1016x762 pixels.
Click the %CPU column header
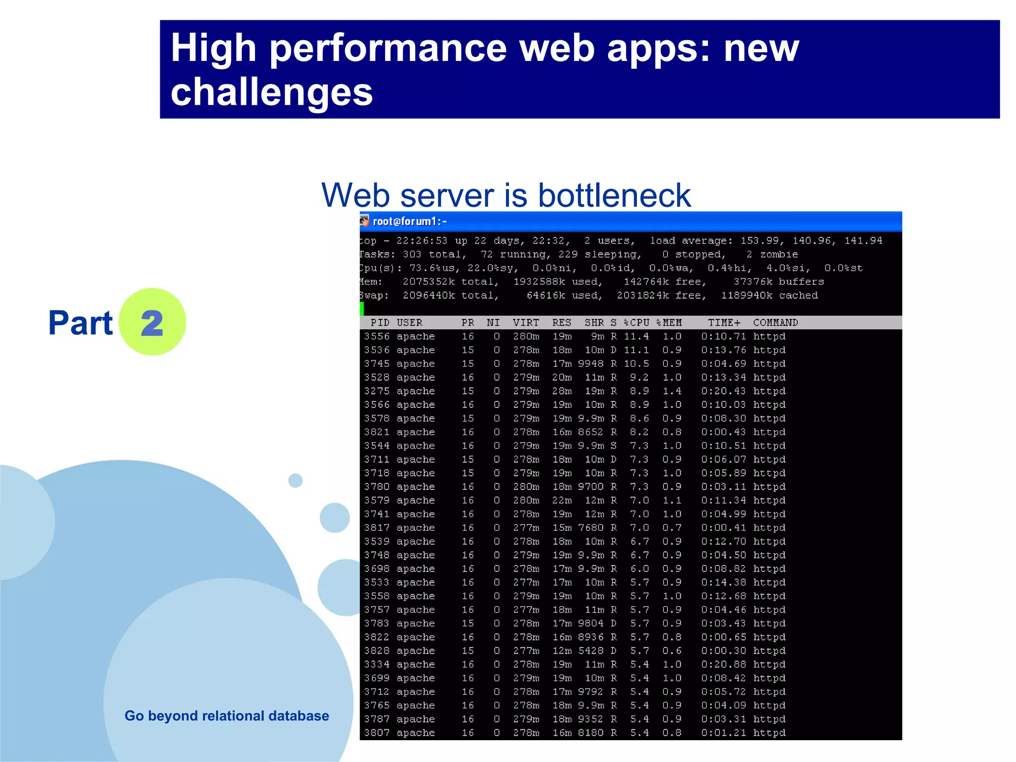tap(636, 322)
